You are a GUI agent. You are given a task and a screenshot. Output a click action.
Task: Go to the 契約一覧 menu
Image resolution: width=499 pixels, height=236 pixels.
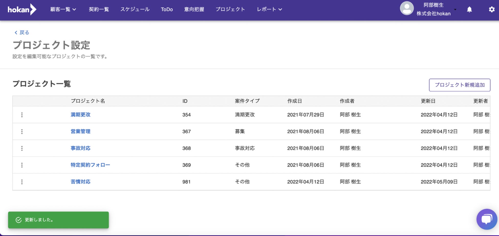pyautogui.click(x=99, y=9)
